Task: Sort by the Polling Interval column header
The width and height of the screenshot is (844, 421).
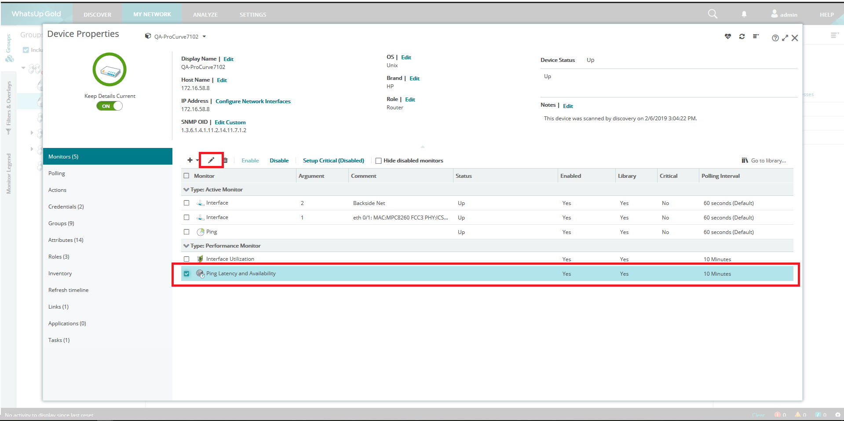Action: (720, 176)
